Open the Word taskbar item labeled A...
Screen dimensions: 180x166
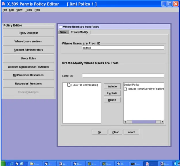coord(63,164)
